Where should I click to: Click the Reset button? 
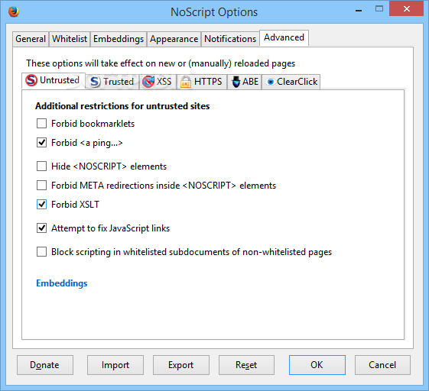[246, 365]
